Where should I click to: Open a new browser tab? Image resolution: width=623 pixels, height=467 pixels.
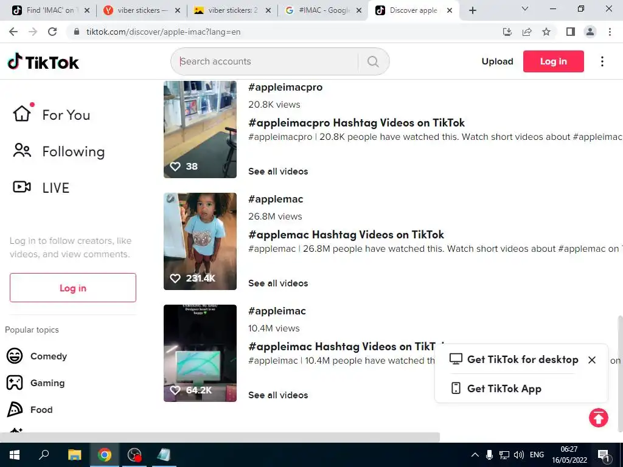pyautogui.click(x=472, y=10)
